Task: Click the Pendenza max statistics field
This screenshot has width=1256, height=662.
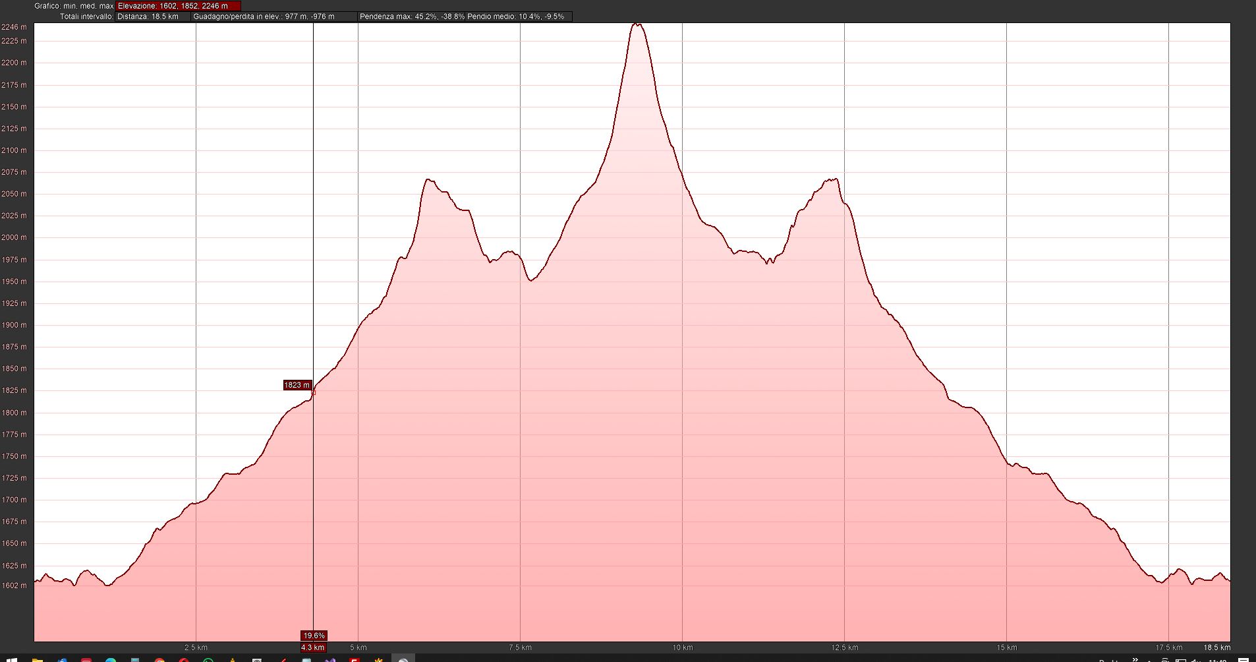Action: [411, 16]
